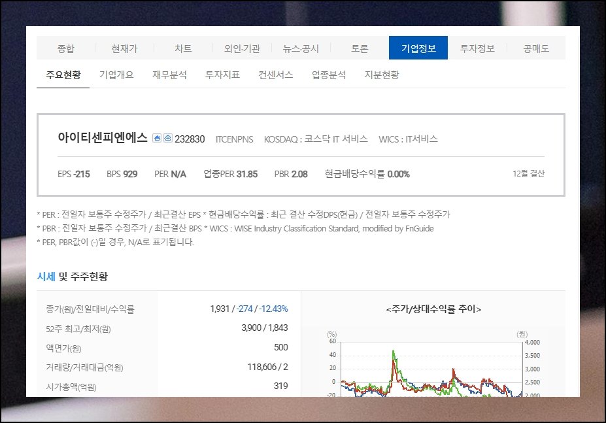
Task: Click 현금배당수익률 0.00% value
Action: [x=367, y=174]
